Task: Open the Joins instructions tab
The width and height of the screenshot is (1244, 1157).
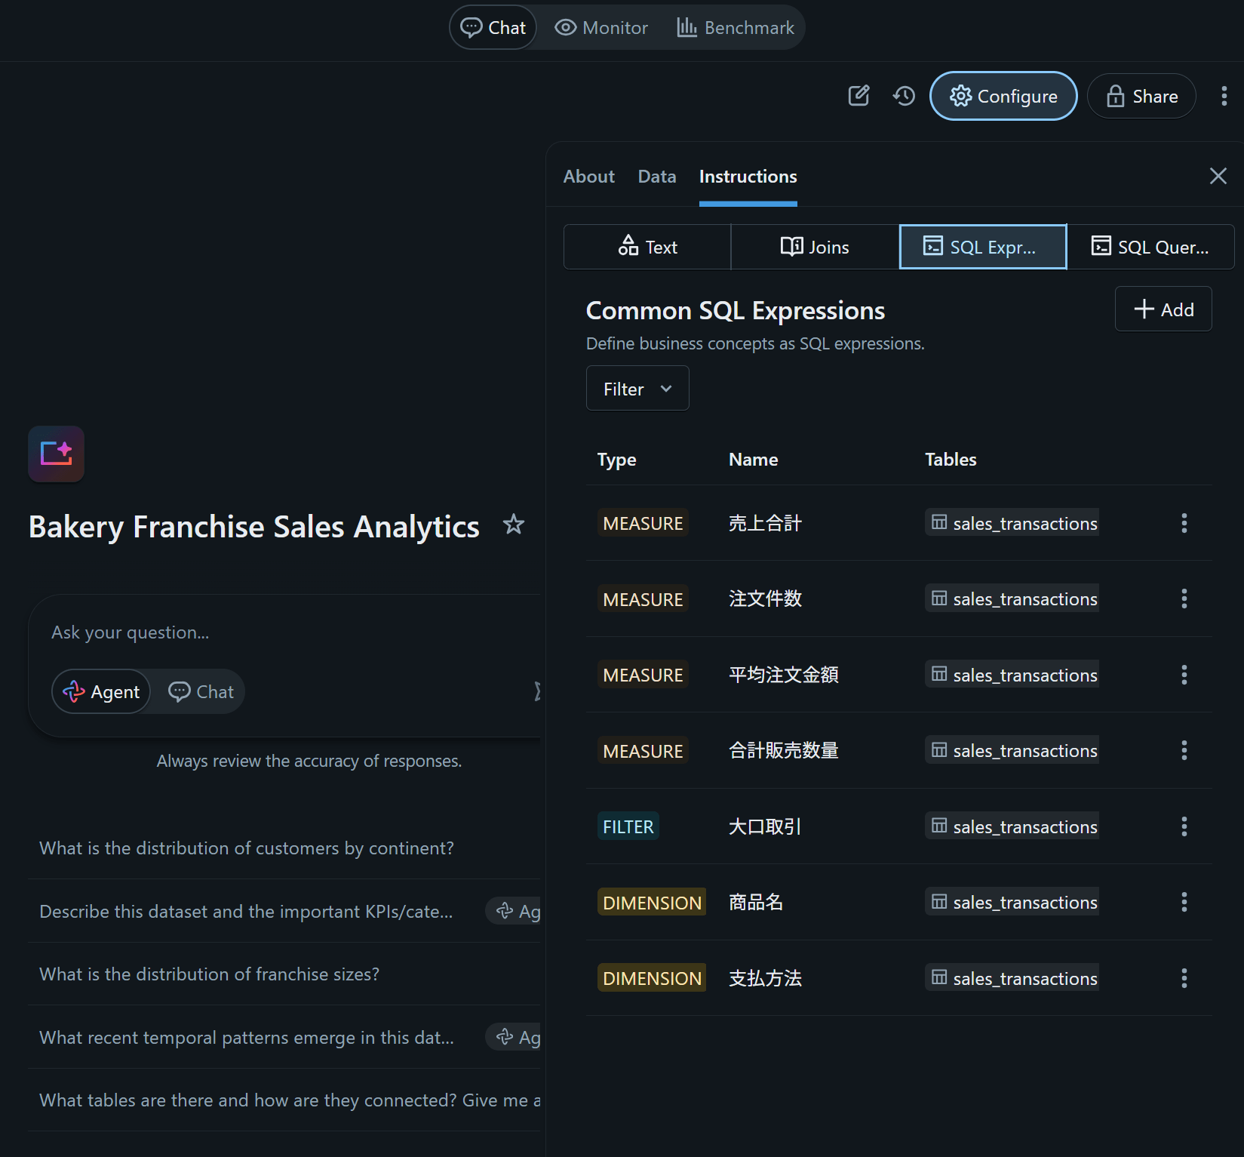Action: [x=814, y=247]
